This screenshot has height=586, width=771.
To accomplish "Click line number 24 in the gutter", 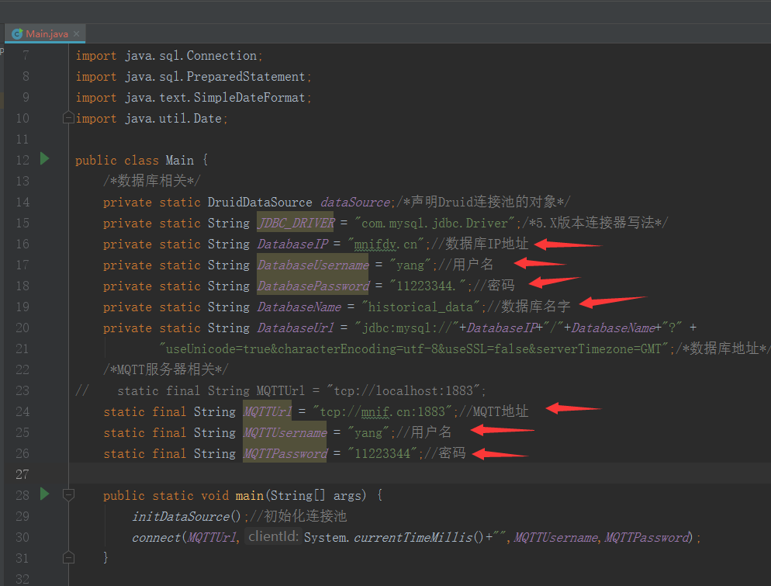I will click(22, 411).
